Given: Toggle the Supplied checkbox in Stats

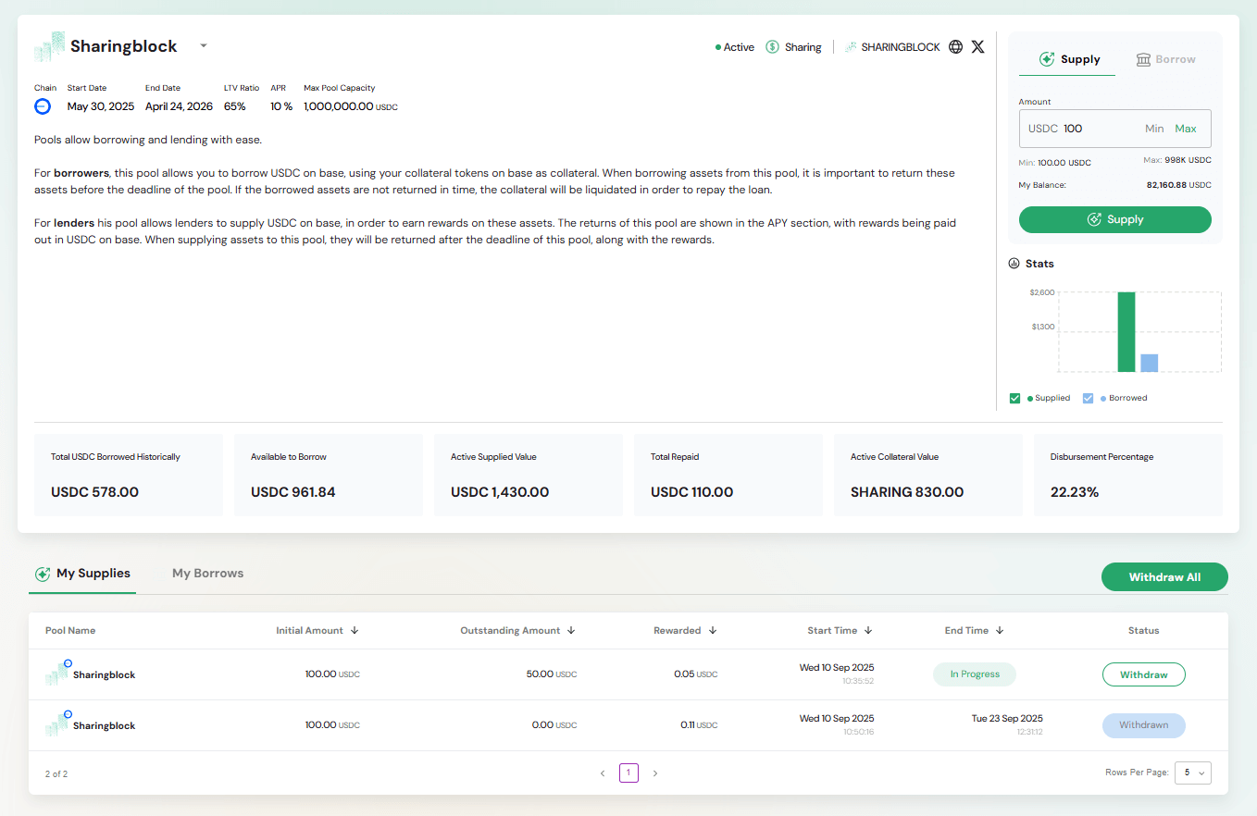Looking at the screenshot, I should coord(1015,399).
